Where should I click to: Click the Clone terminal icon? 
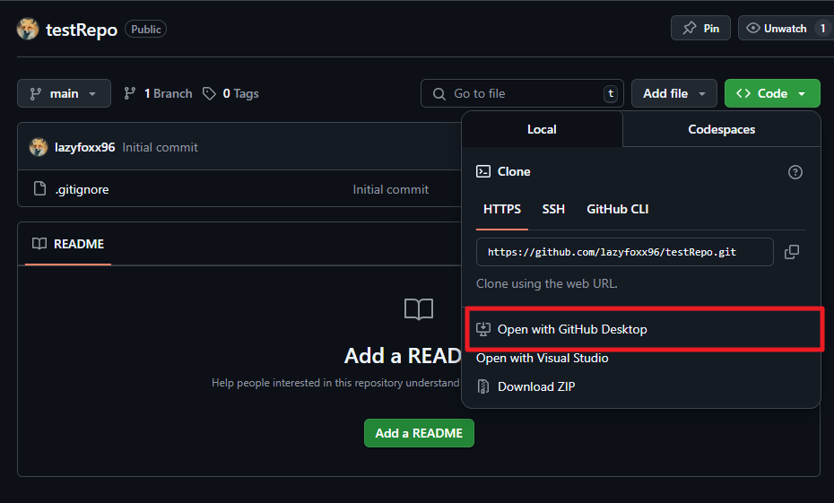point(483,171)
